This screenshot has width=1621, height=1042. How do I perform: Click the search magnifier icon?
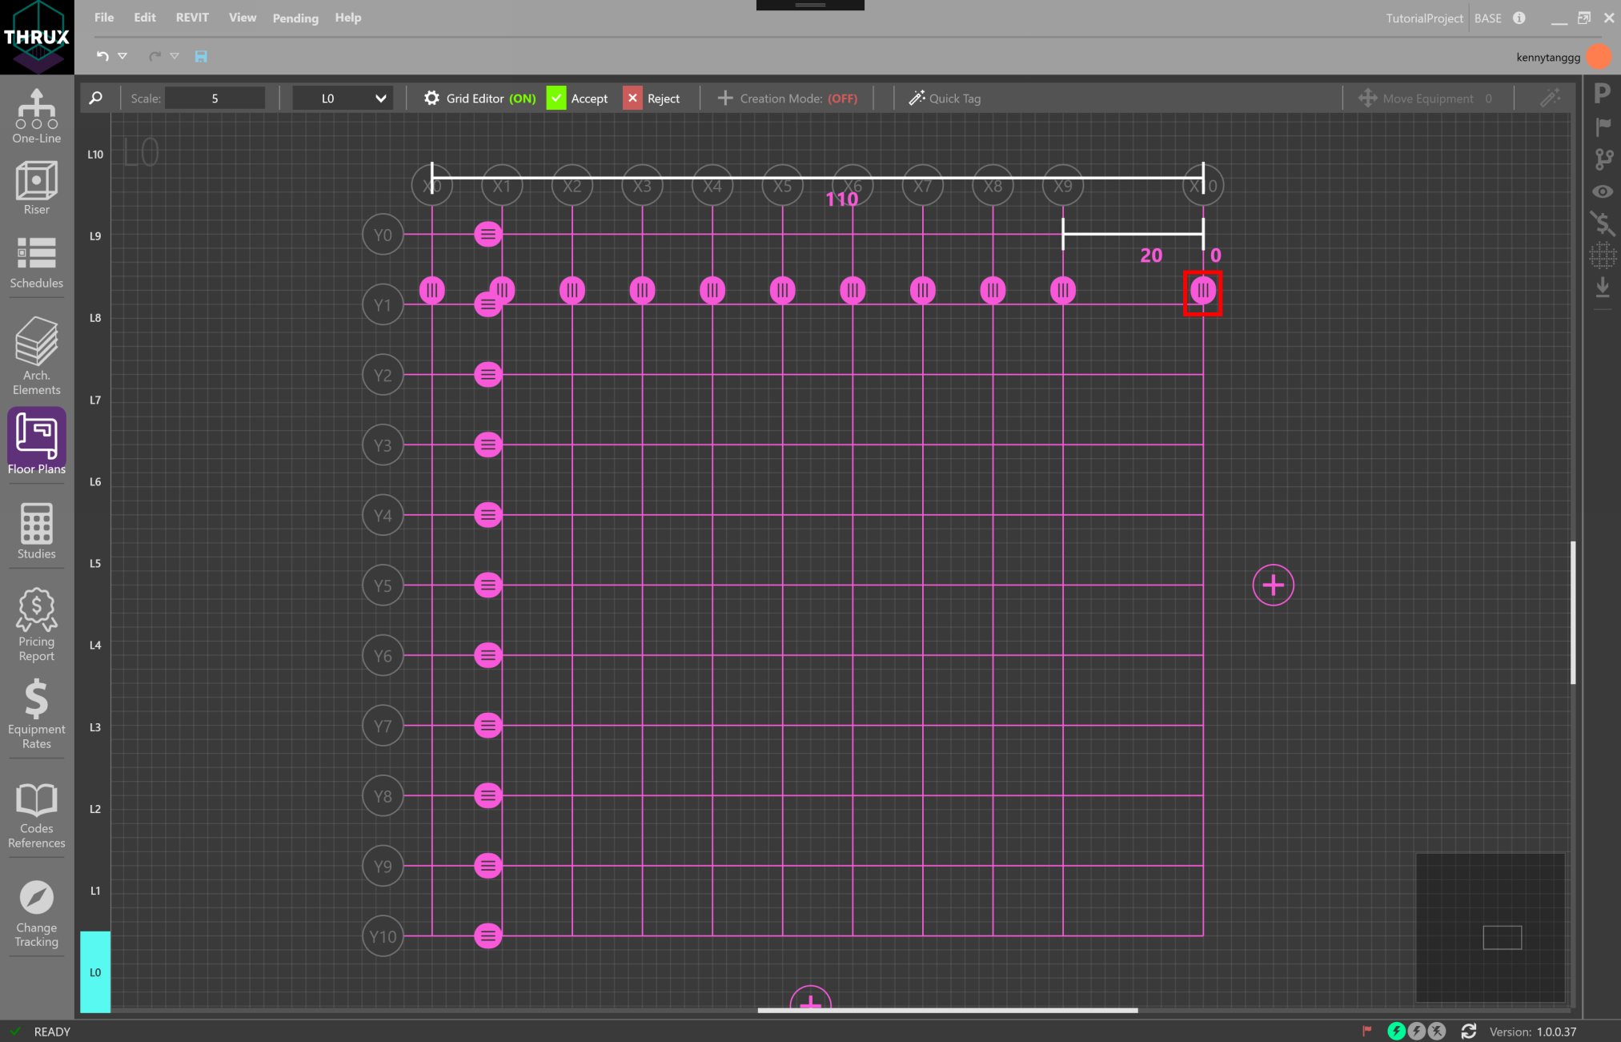(96, 98)
